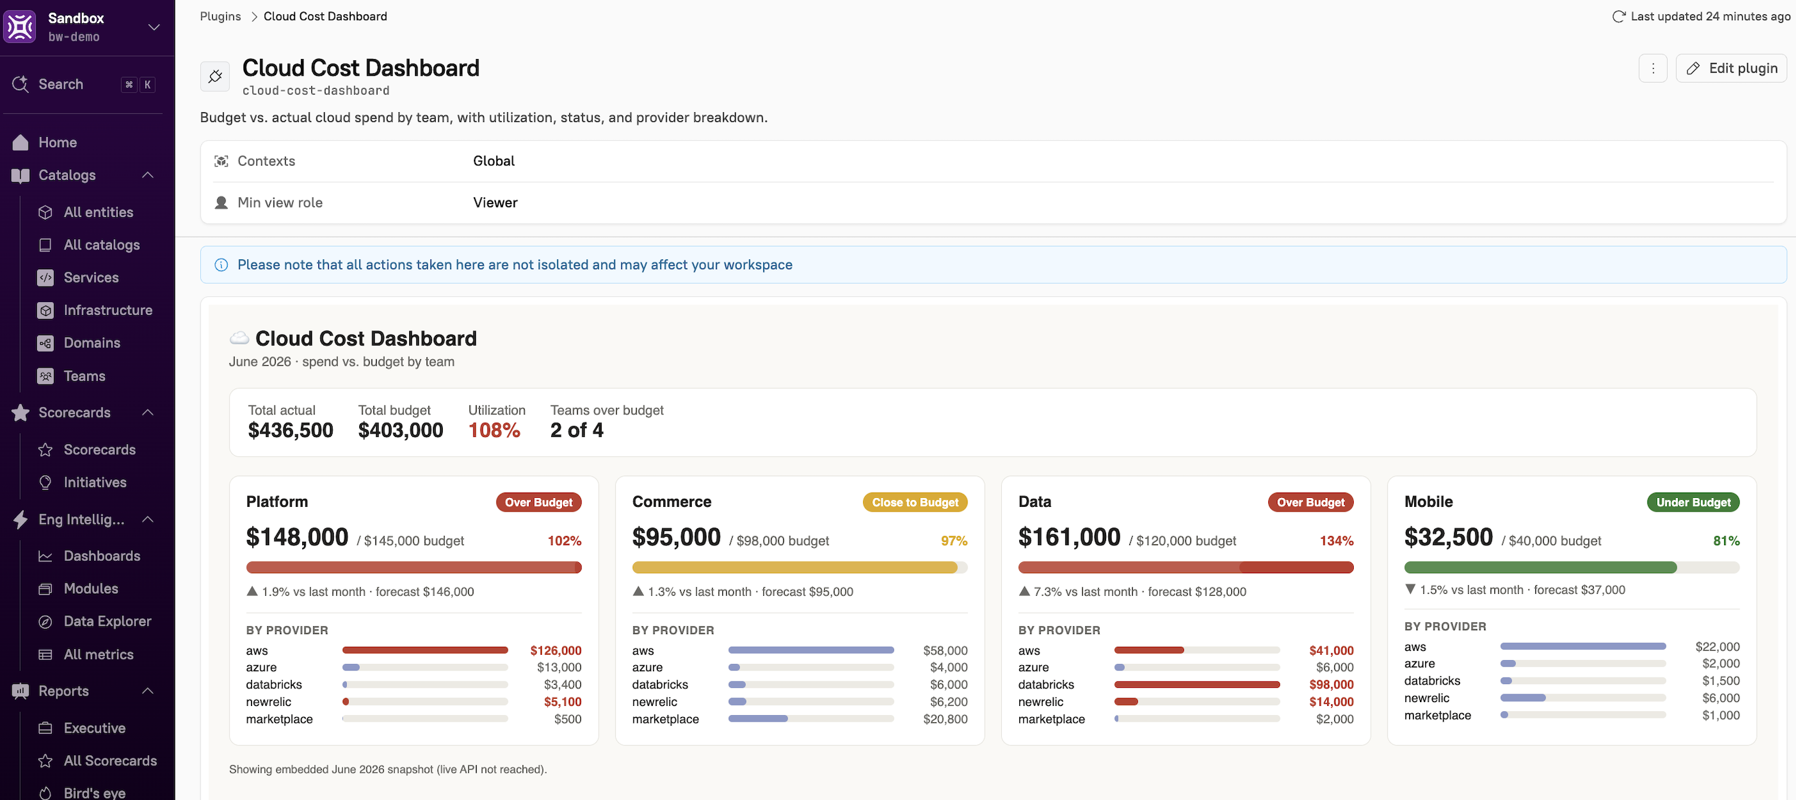
Task: Open All entities
Action: pos(99,212)
